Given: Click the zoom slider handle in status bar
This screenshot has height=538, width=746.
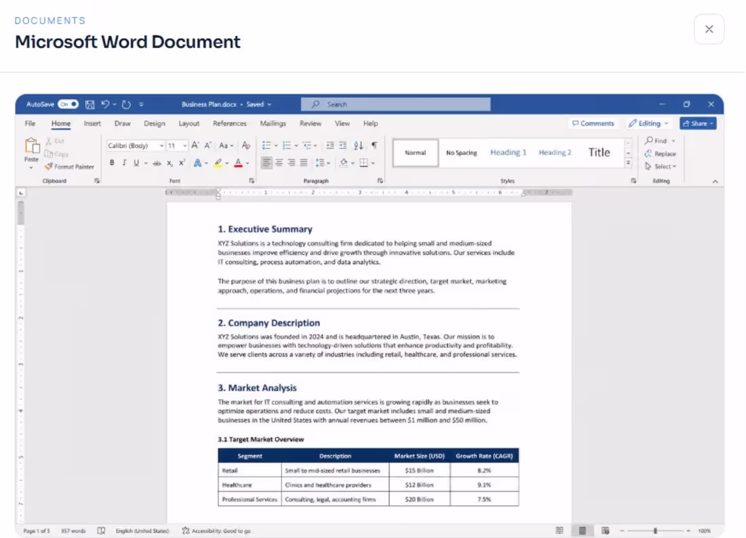Looking at the screenshot, I should [655, 531].
